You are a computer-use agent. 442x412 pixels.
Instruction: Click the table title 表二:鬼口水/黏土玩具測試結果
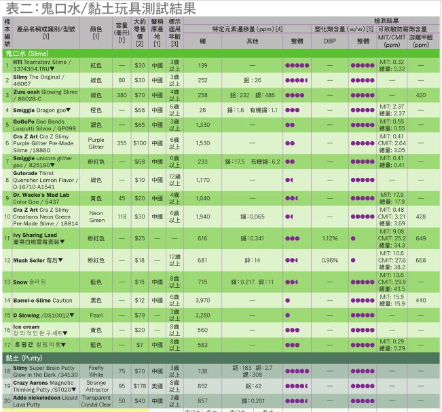[101, 8]
